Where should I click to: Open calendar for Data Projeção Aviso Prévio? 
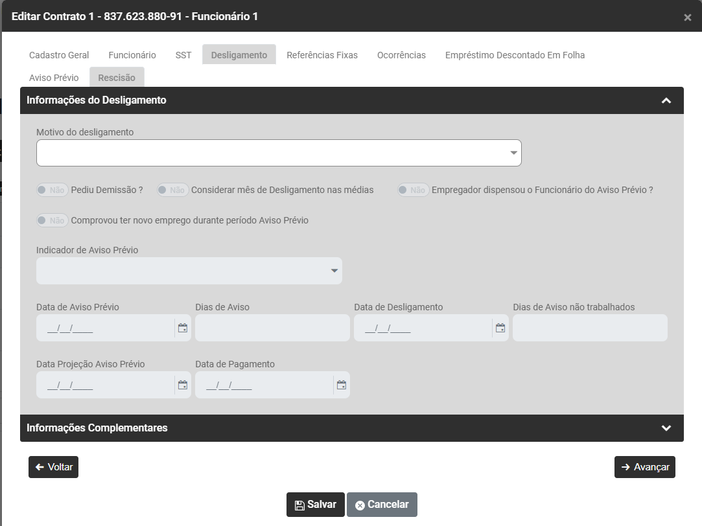(183, 385)
